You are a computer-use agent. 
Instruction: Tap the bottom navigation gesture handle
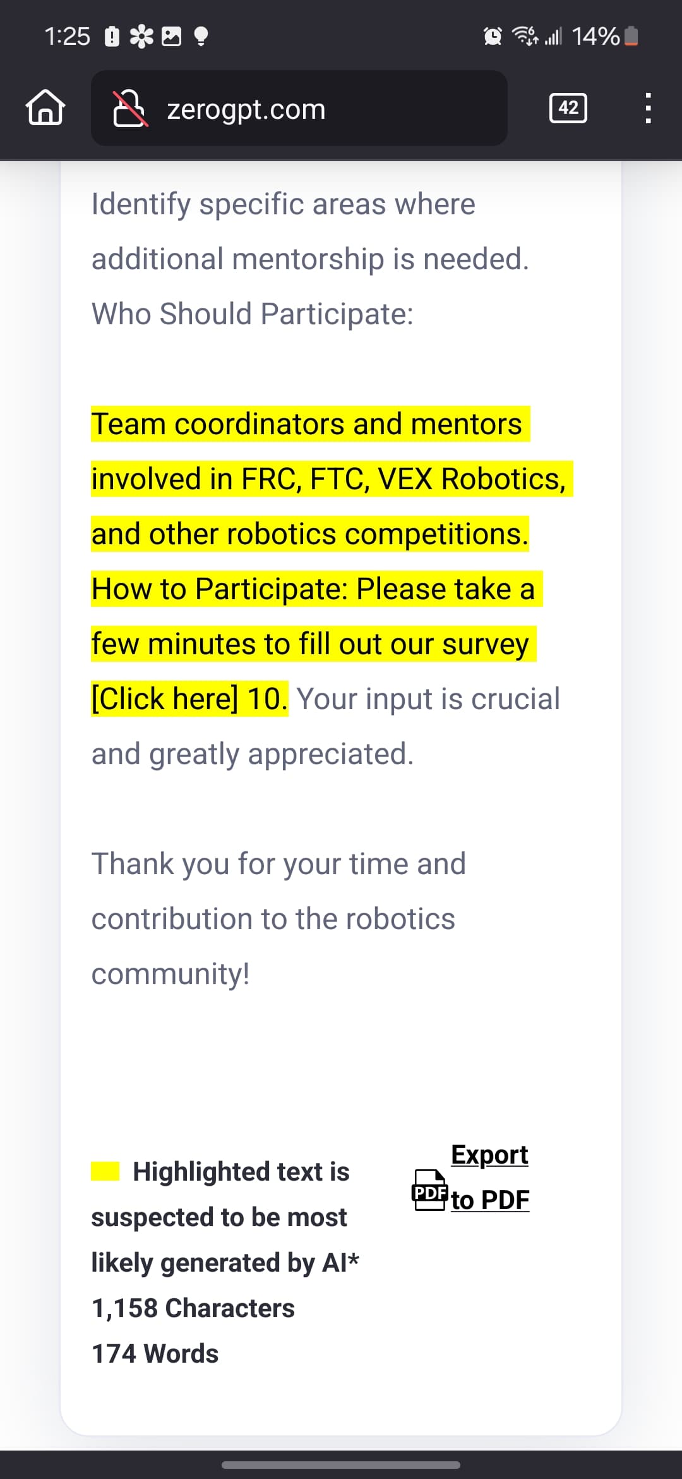click(341, 1464)
